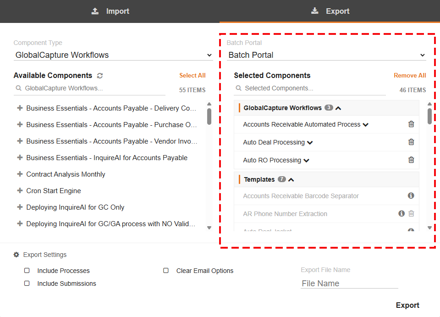The width and height of the screenshot is (440, 317).
Task: Add Contract Analysis Monthly with its plus icon
Action: (x=20, y=174)
